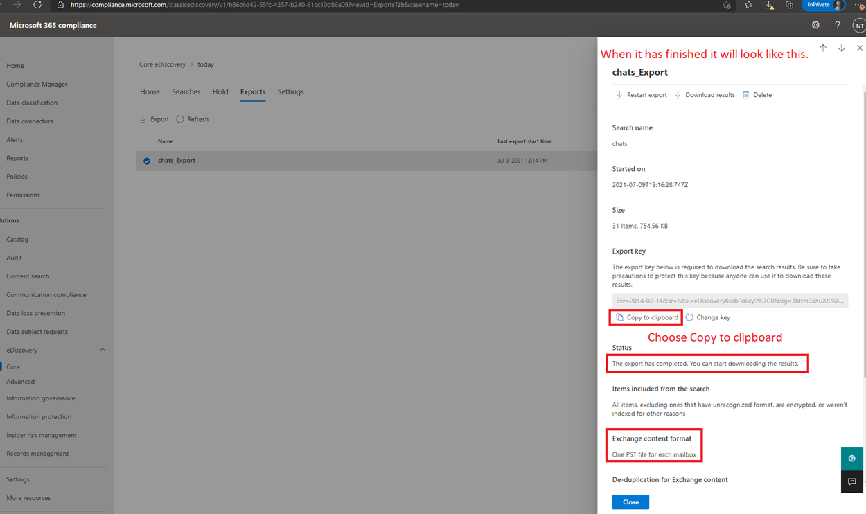Viewport: 866px width, 514px height.
Task: Click the InPrivate profile button
Action: [x=824, y=5]
